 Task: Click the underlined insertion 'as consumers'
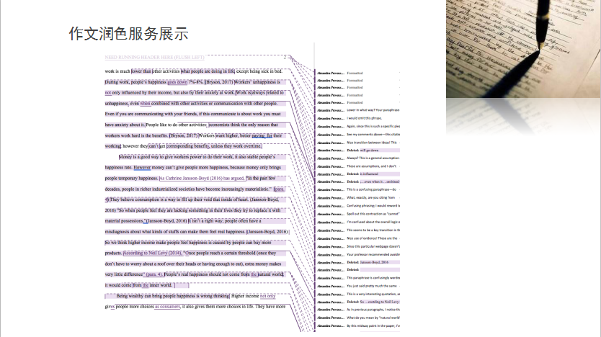(x=167, y=306)
